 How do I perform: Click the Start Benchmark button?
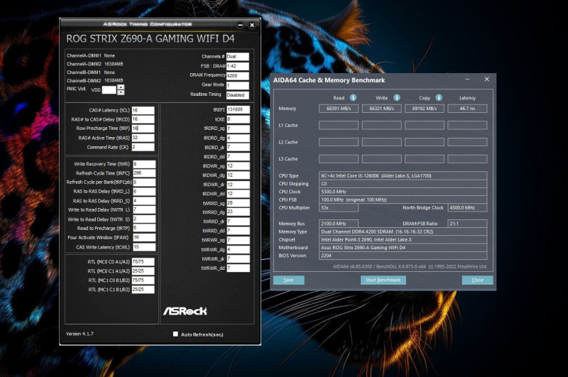(383, 280)
